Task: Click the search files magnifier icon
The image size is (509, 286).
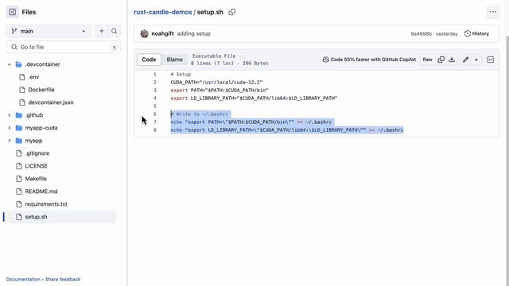Action: pyautogui.click(x=114, y=31)
